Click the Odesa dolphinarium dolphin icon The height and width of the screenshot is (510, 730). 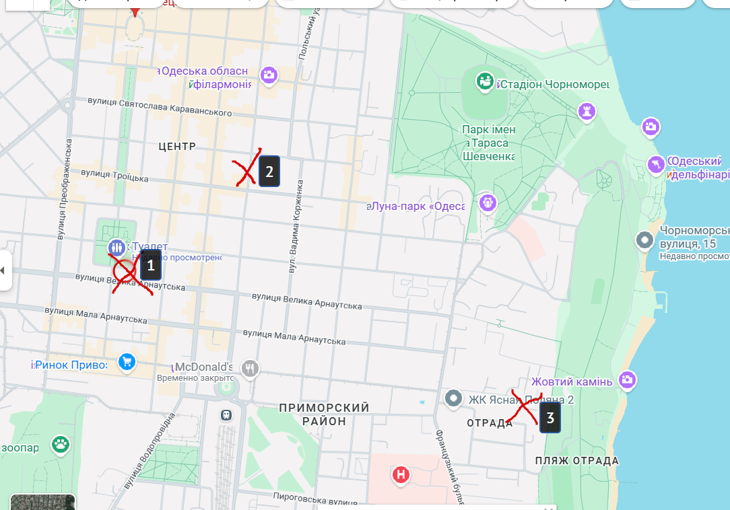click(x=656, y=165)
